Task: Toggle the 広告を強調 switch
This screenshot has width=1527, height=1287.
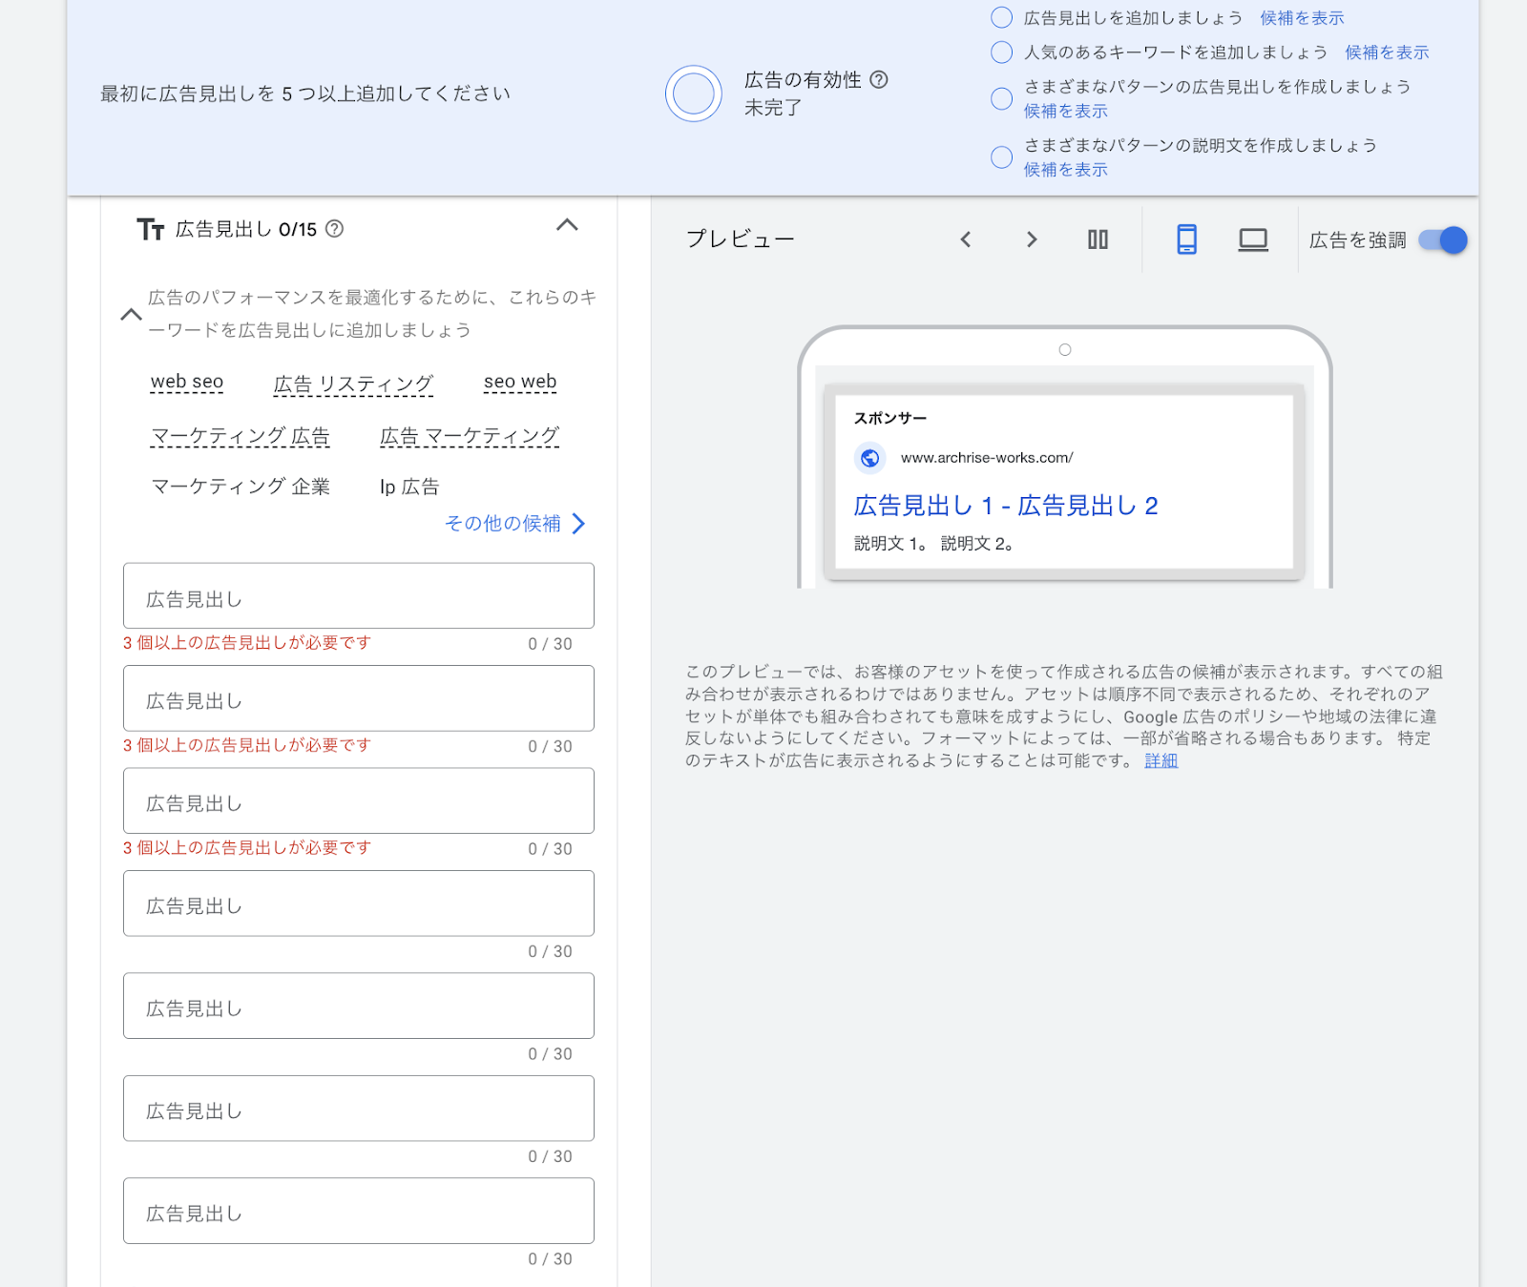Action: tap(1443, 239)
